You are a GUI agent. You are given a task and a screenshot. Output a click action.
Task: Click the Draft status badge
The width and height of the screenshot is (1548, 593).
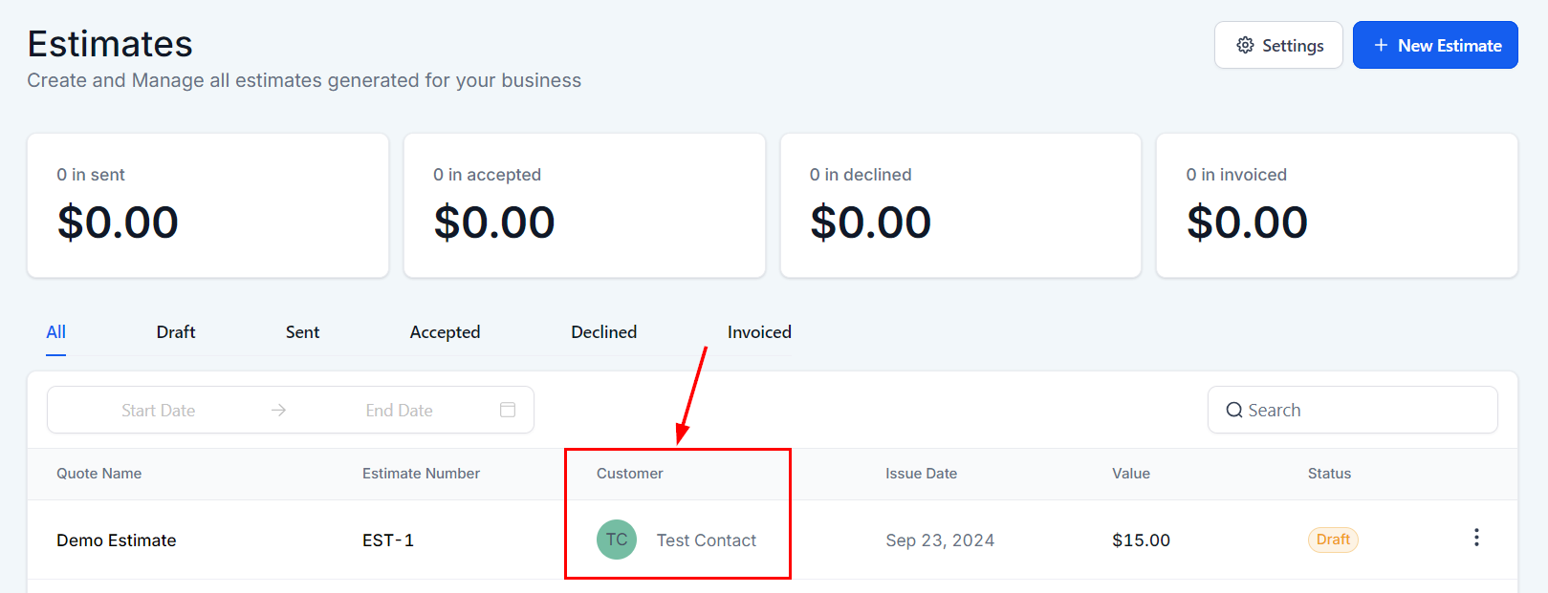[1333, 540]
